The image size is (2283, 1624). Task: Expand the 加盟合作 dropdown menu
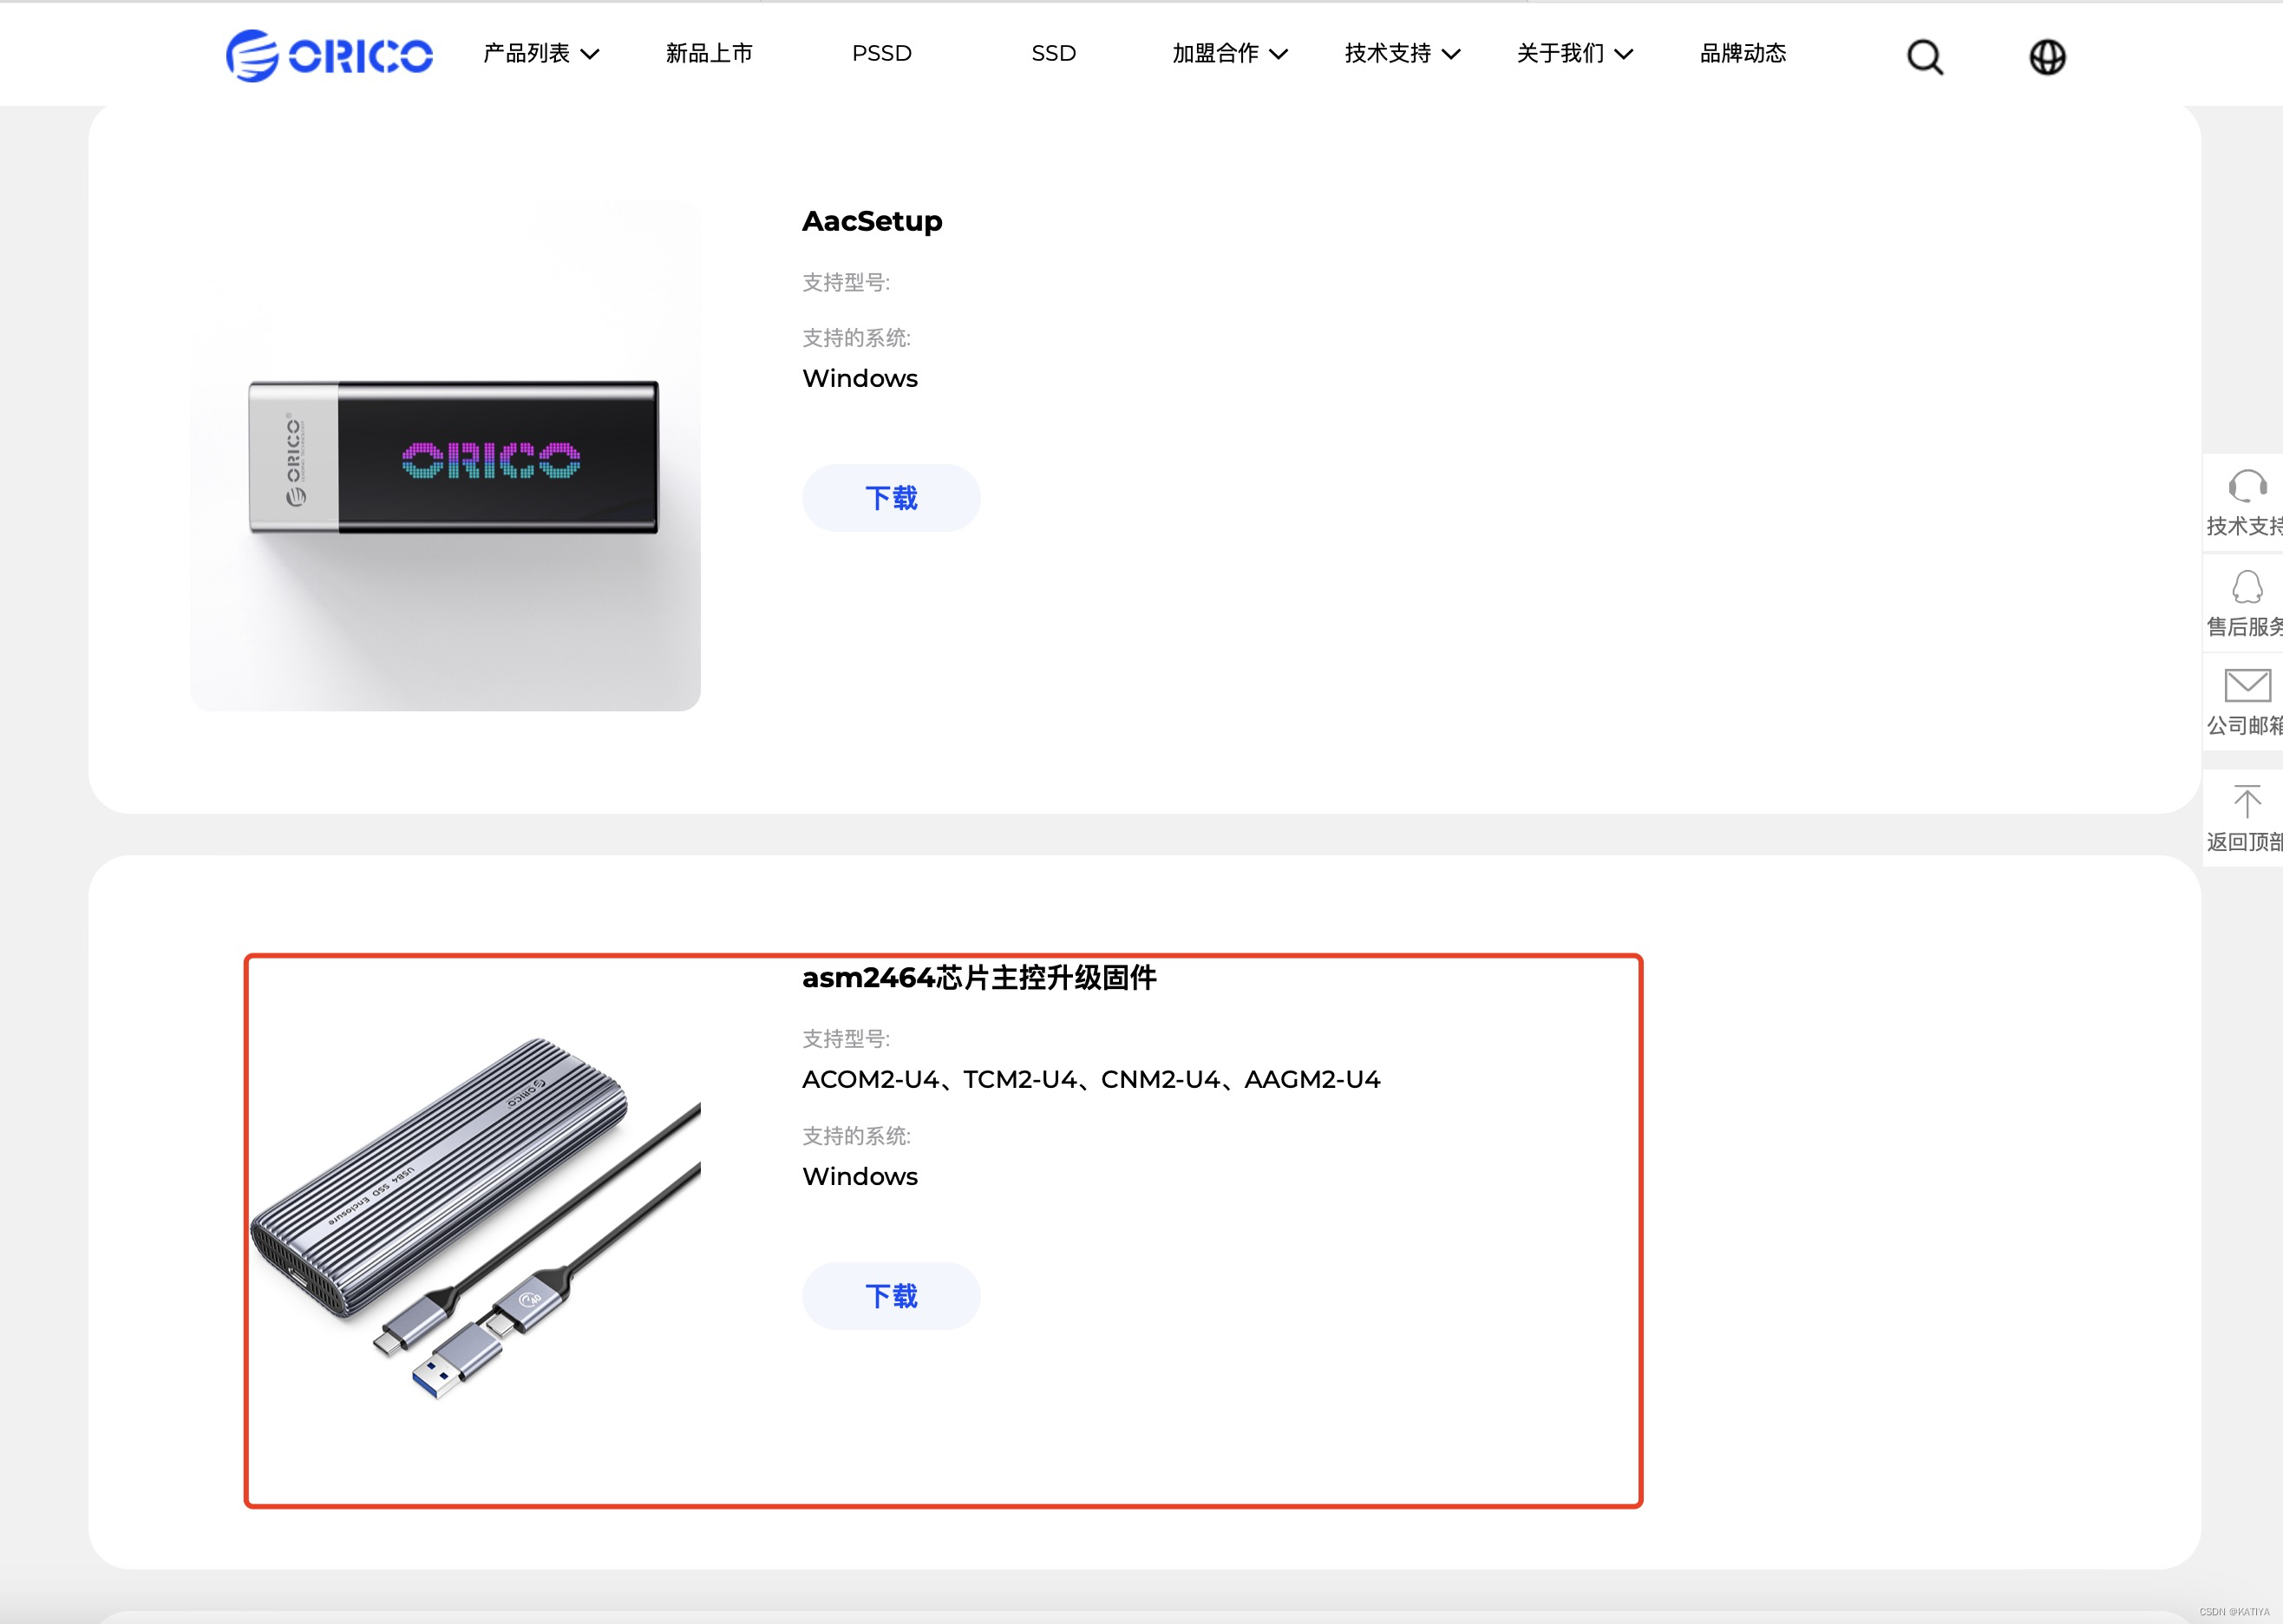1229,53
